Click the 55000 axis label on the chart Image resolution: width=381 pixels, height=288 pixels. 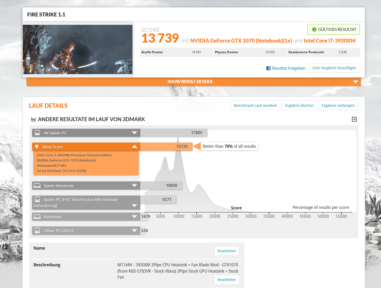tap(341, 216)
